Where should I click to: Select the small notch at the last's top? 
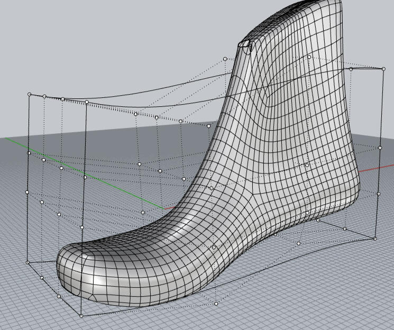[x=245, y=45]
